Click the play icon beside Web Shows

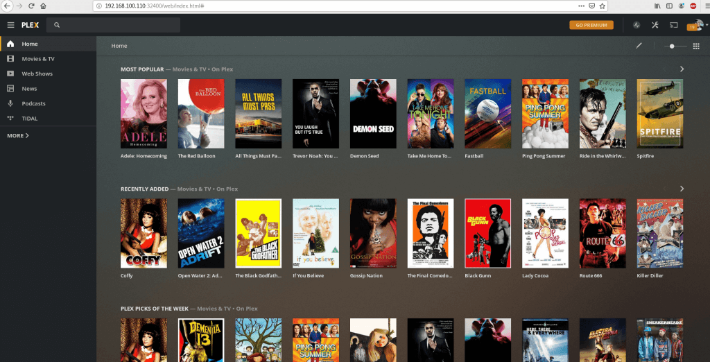tap(10, 74)
